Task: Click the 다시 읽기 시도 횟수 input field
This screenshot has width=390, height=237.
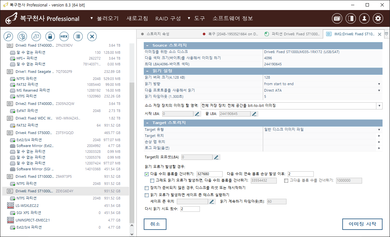Action: tap(190, 209)
